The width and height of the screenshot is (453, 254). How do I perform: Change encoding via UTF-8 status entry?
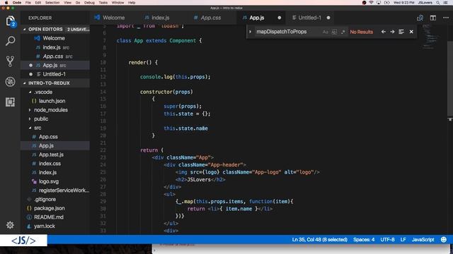click(x=387, y=240)
